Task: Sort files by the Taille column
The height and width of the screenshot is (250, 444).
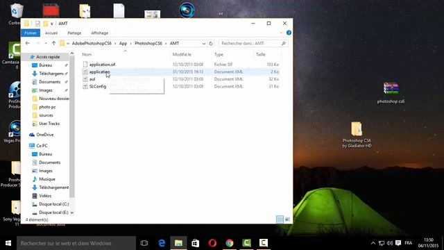Action: pos(261,54)
